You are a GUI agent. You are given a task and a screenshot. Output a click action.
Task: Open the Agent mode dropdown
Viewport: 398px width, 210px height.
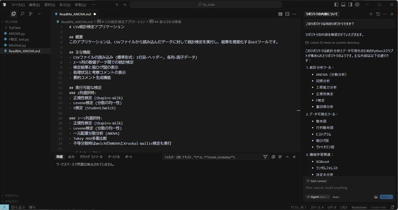coord(318,197)
